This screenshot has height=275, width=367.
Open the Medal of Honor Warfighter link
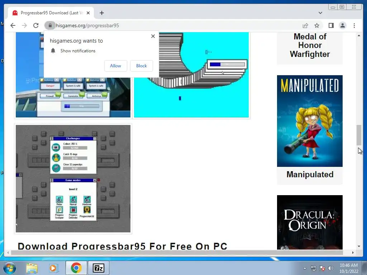tap(310, 45)
